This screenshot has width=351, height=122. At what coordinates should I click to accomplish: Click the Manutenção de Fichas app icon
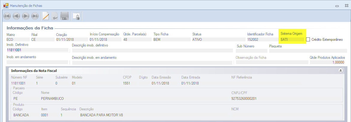point(6,5)
